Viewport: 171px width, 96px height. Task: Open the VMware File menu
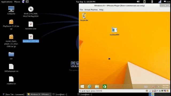tap(81, 10)
